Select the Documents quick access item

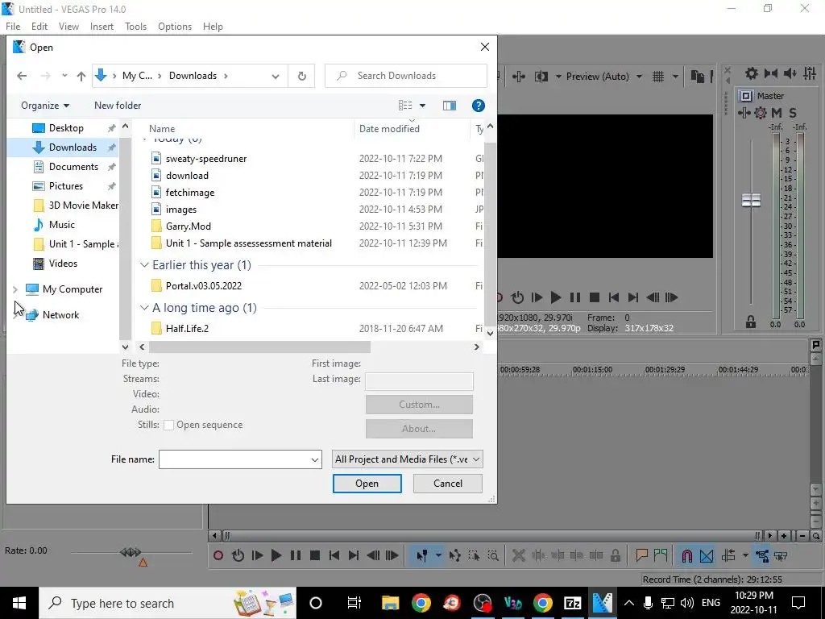(x=73, y=167)
